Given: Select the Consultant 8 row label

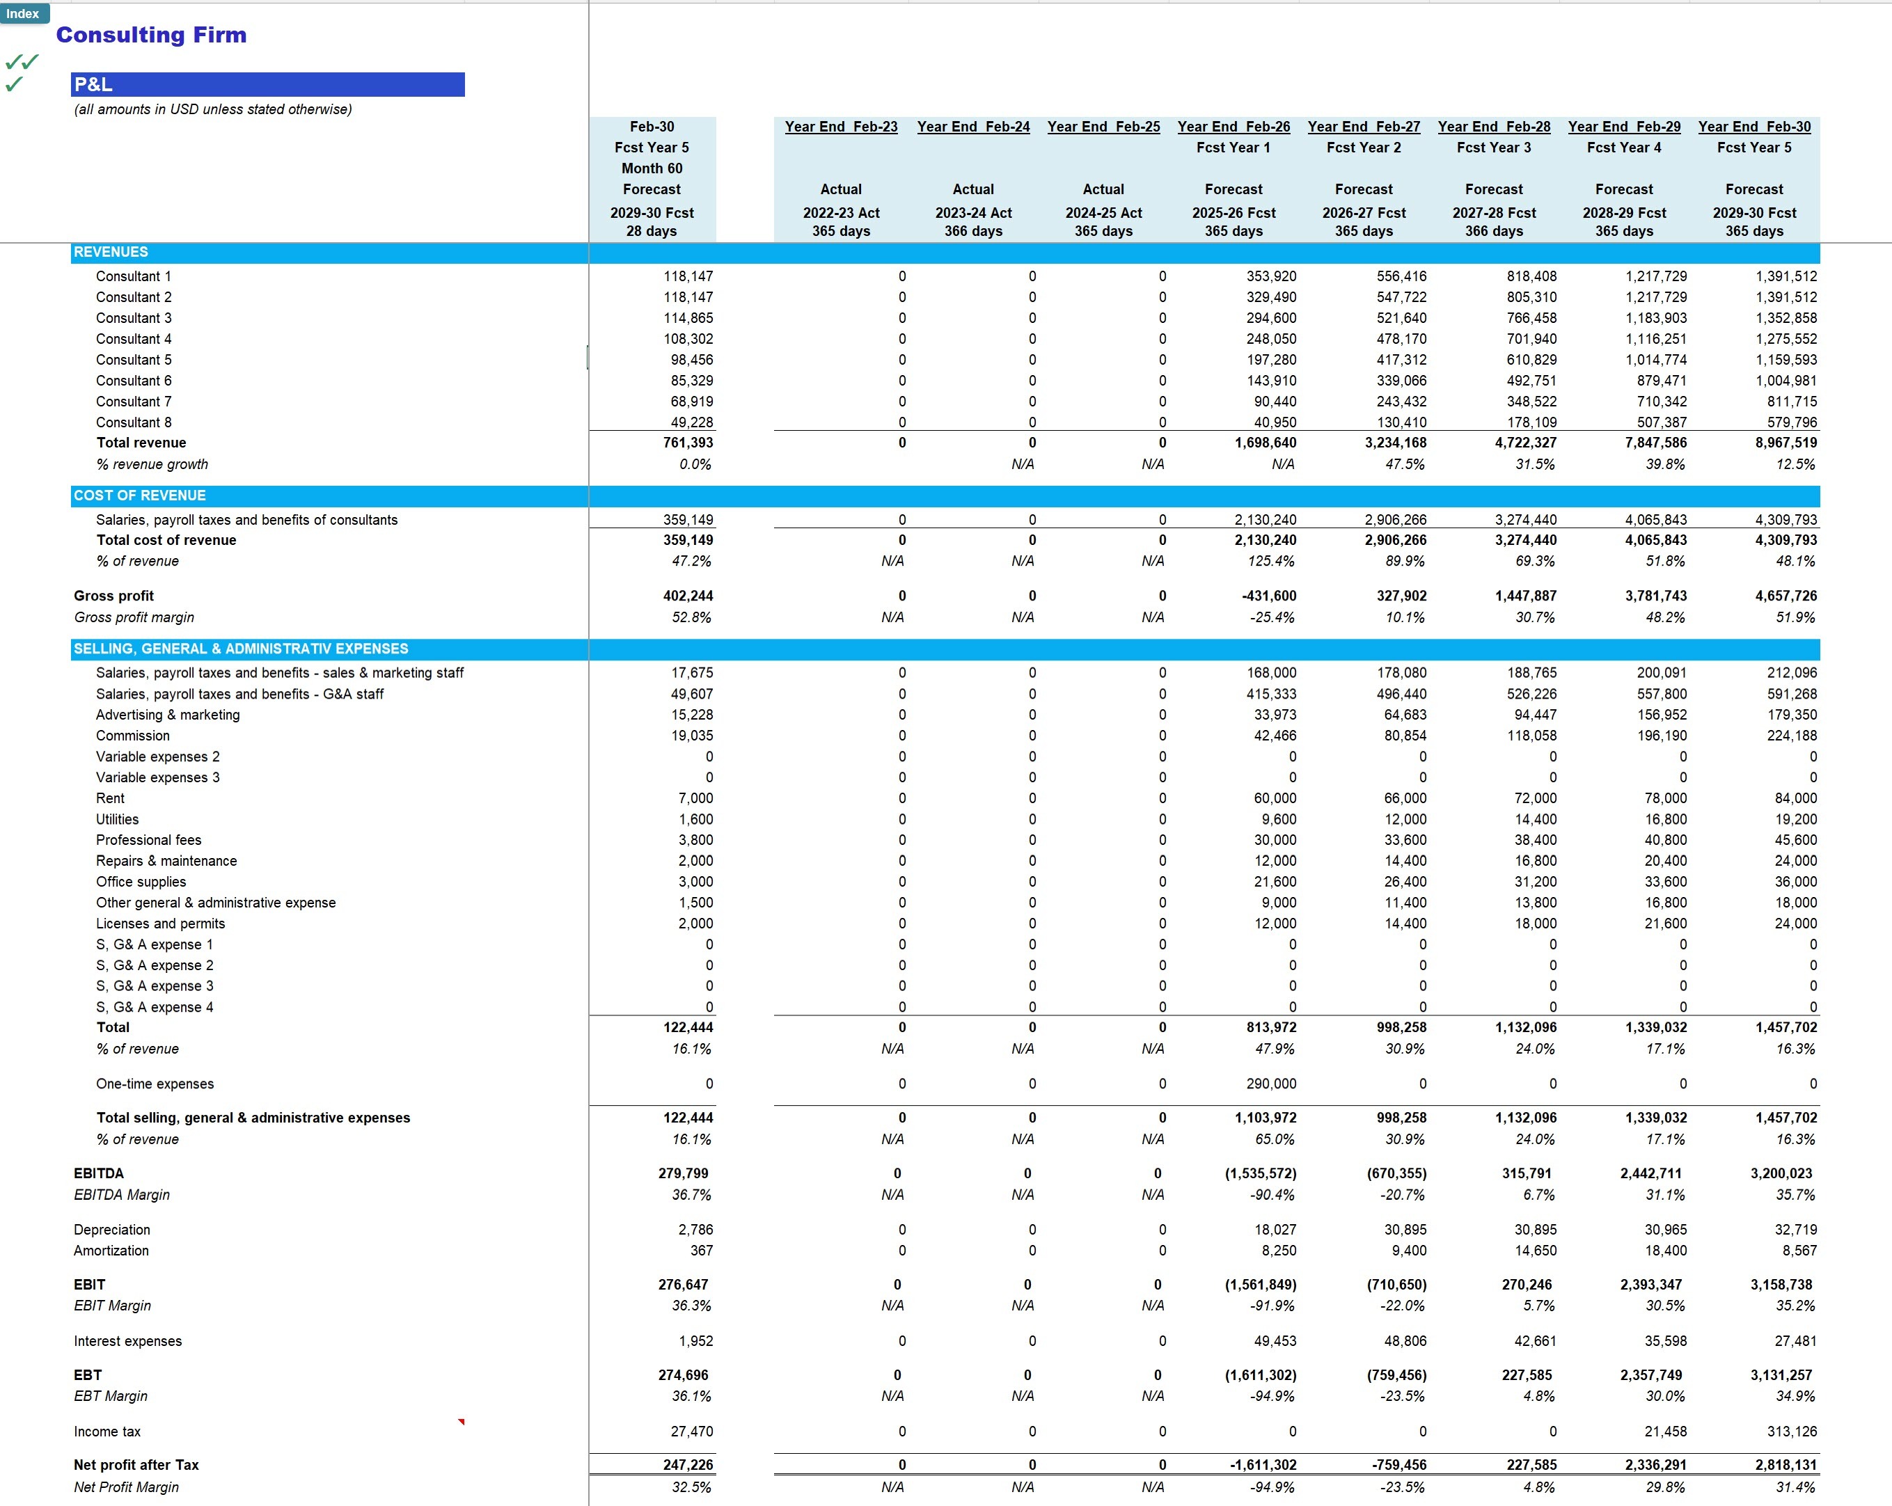Looking at the screenshot, I should (134, 422).
